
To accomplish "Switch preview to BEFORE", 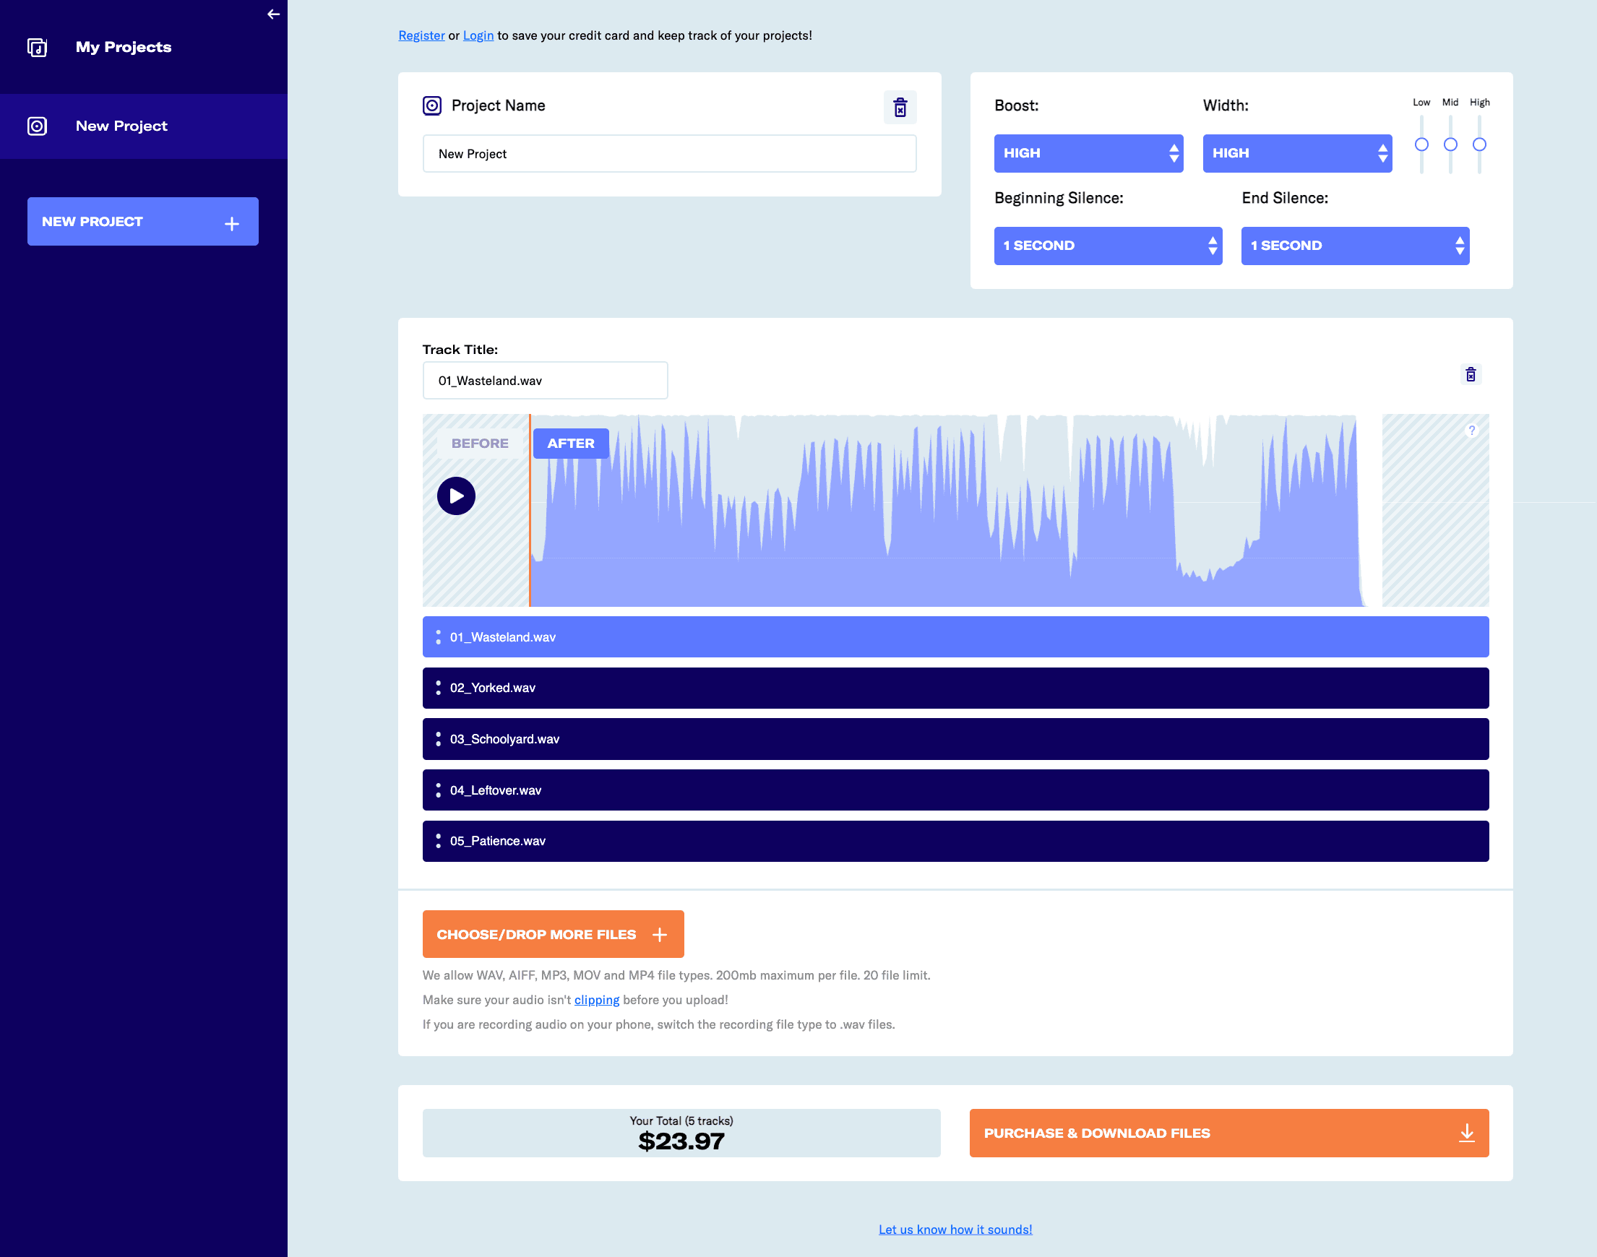I will 479,443.
